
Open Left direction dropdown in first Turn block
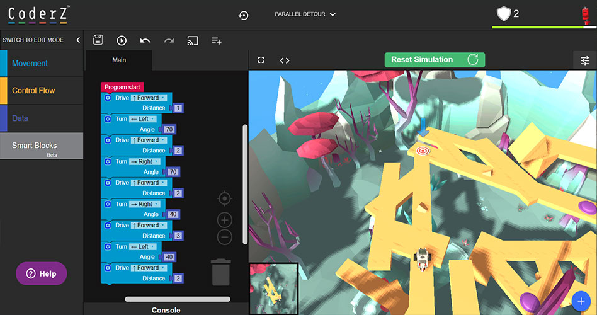tap(145, 118)
